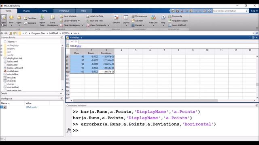Image resolution: width=259 pixels, height=145 pixels.
Task: Select deploytool.bat in Current Folder
Action: point(15,58)
